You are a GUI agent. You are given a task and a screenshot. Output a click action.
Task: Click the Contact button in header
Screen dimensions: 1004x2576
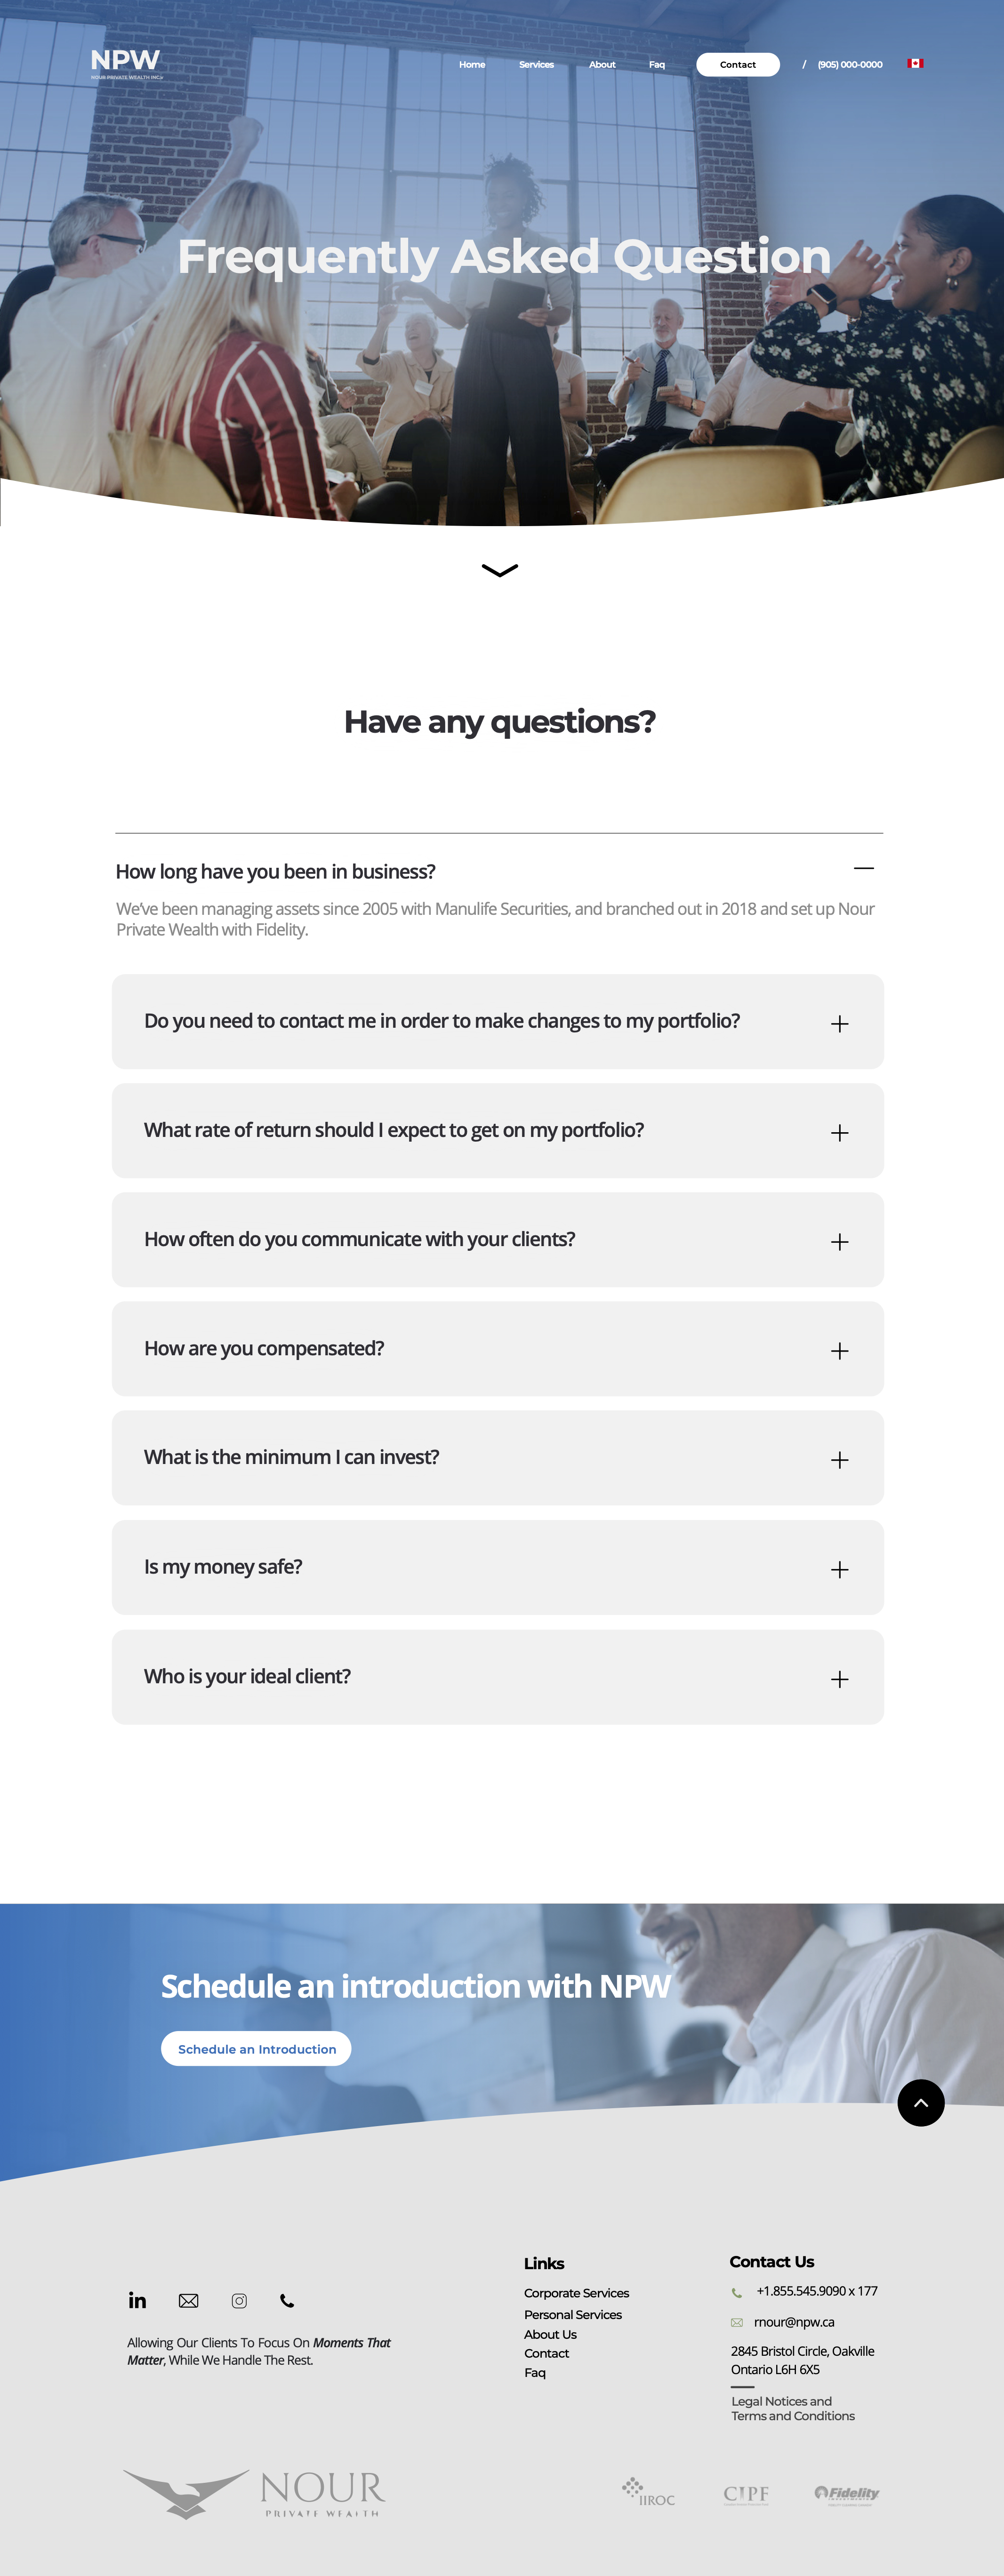(737, 65)
